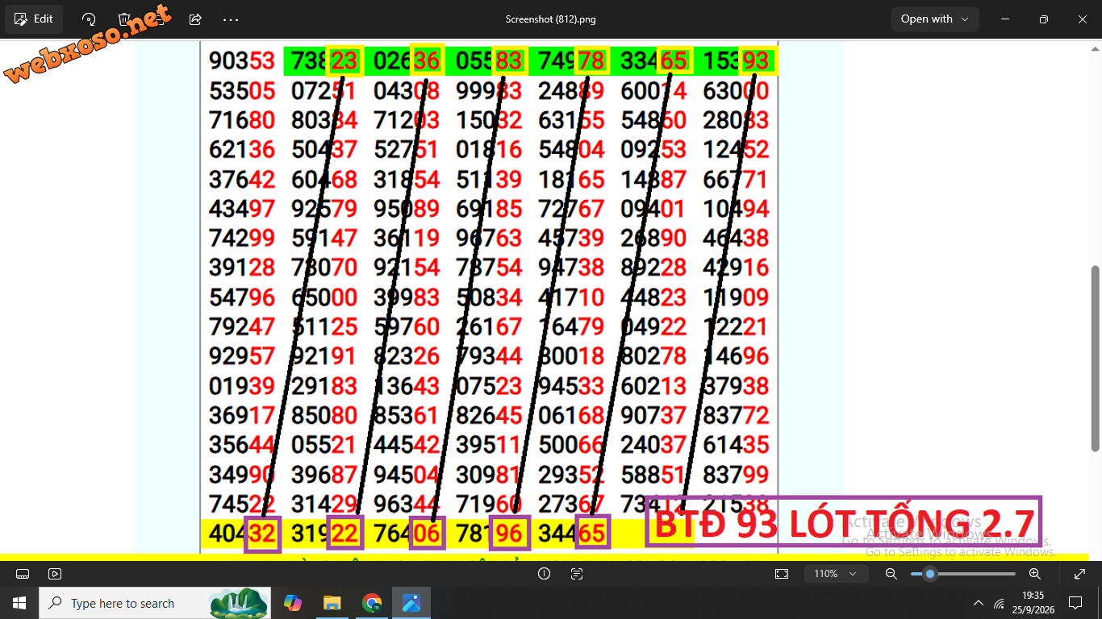
Task: Open the notification center icon
Action: 1075,603
